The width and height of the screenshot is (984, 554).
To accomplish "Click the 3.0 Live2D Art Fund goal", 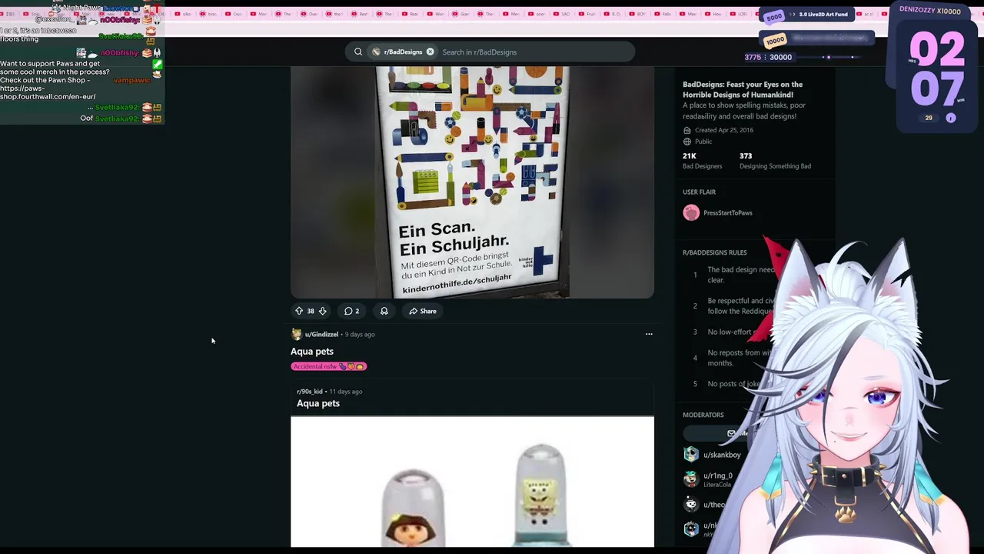I will point(806,15).
